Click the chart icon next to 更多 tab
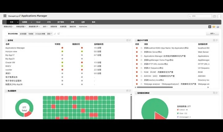Image resolution: width=223 pixels, height=132 pixels. point(55,34)
